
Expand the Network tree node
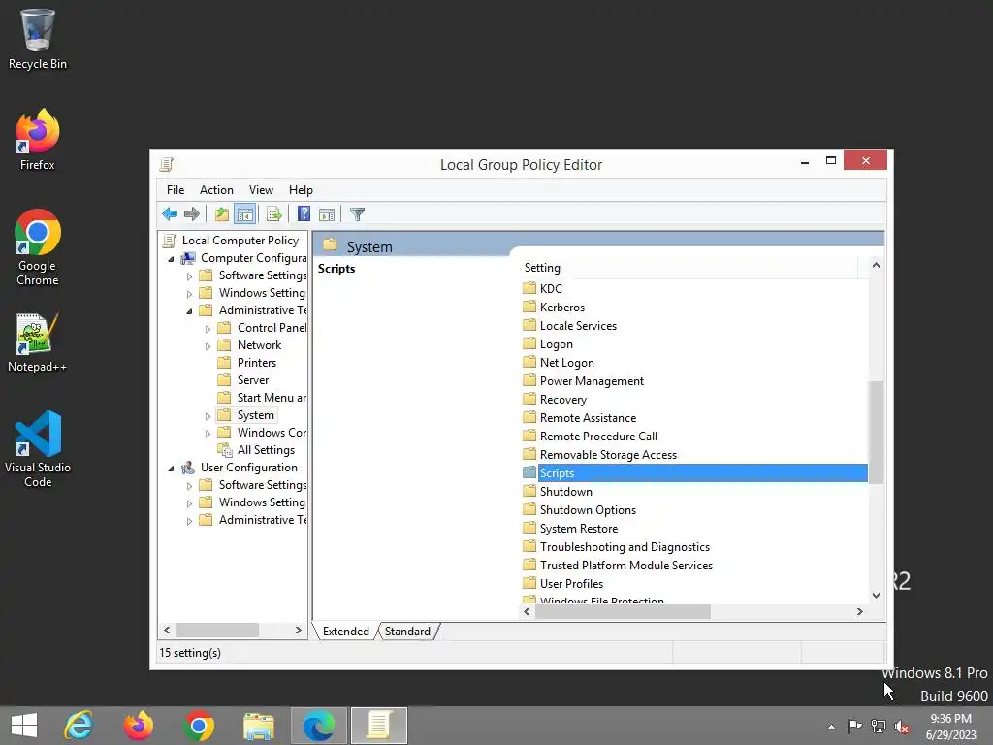click(208, 346)
